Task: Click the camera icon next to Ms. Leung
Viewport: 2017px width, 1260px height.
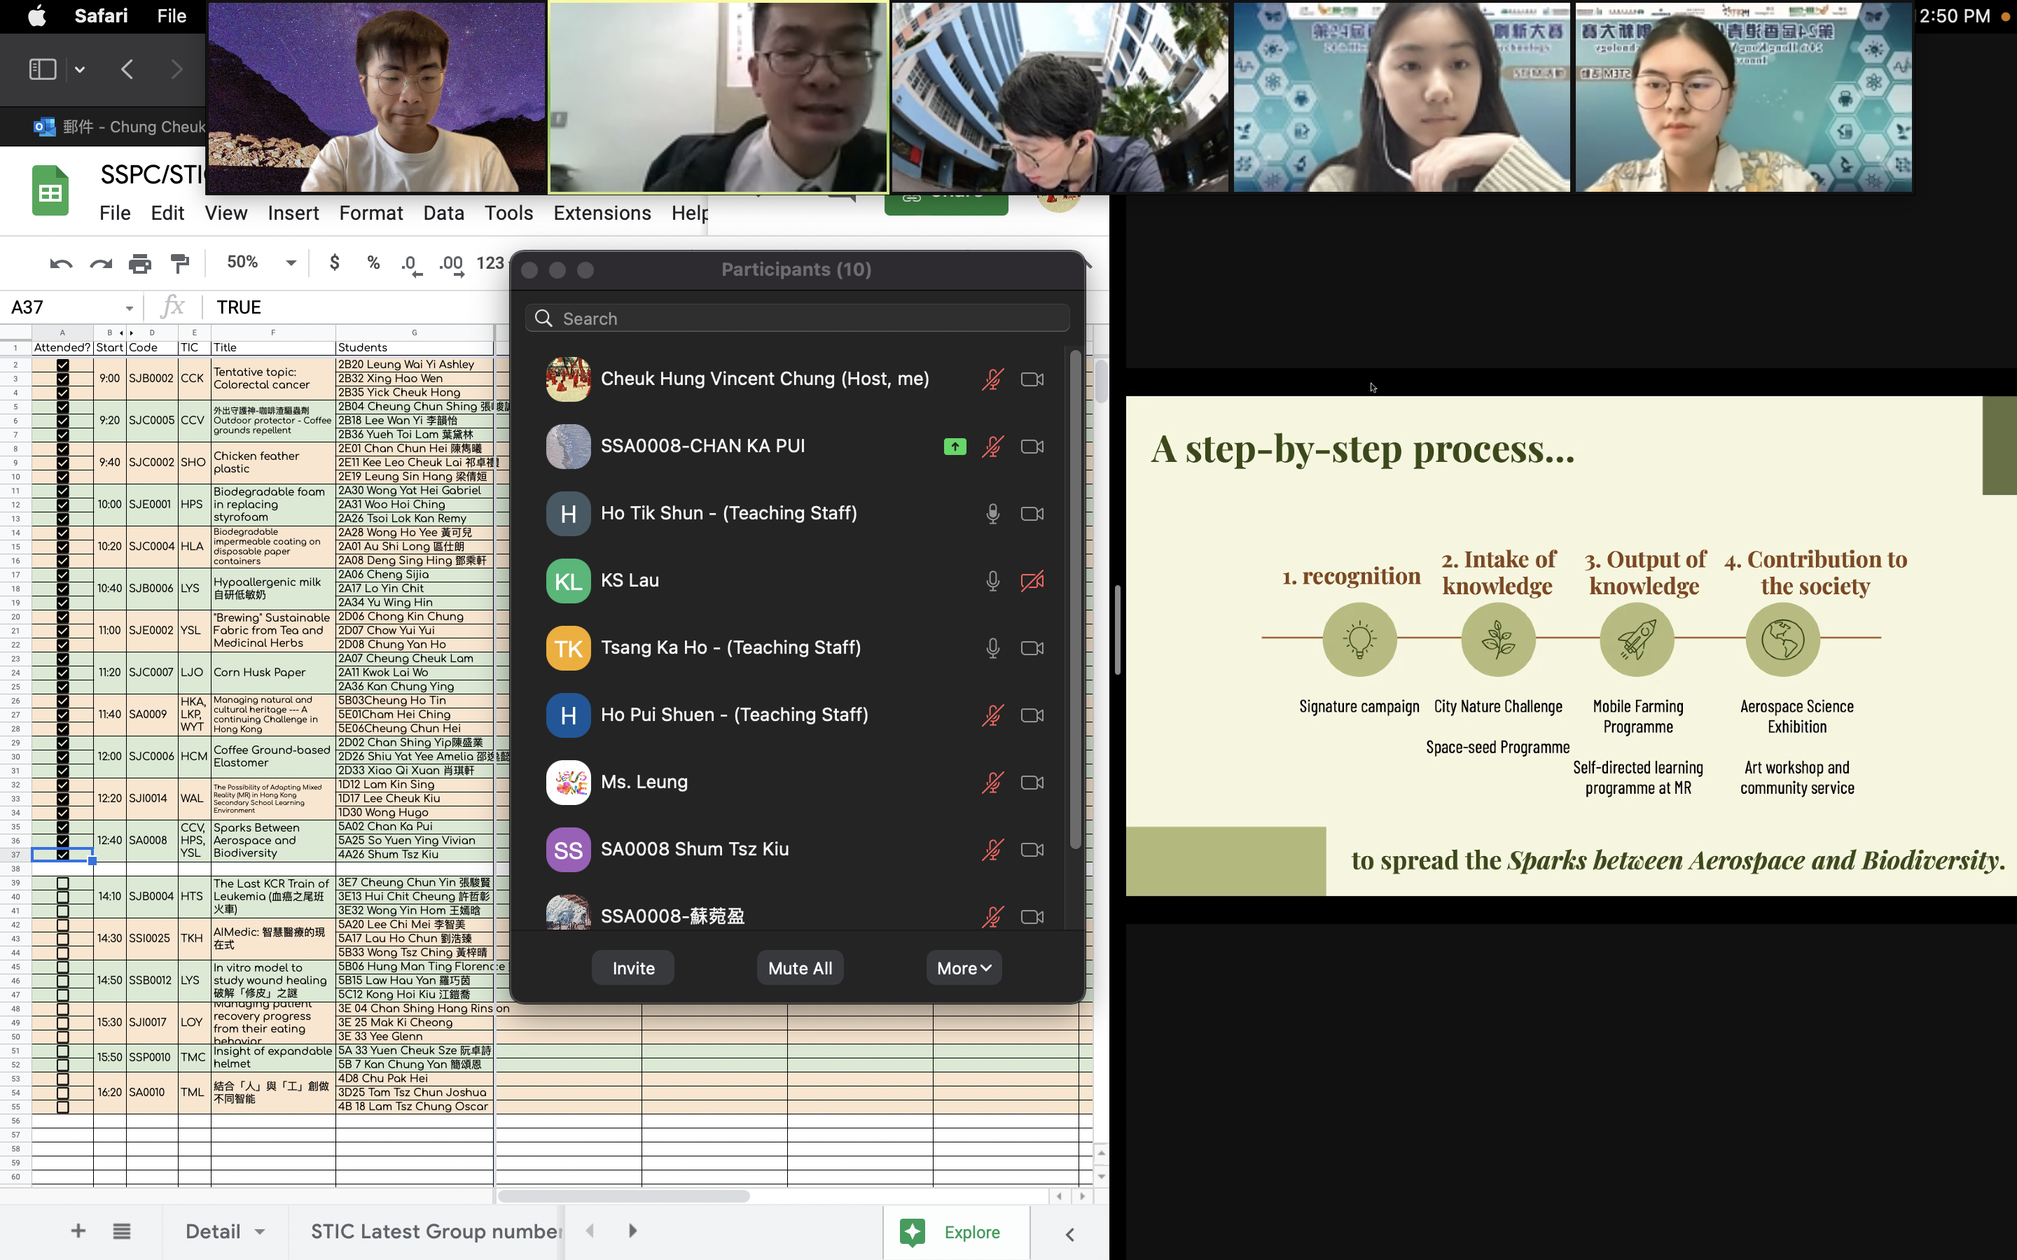Action: point(1032,783)
